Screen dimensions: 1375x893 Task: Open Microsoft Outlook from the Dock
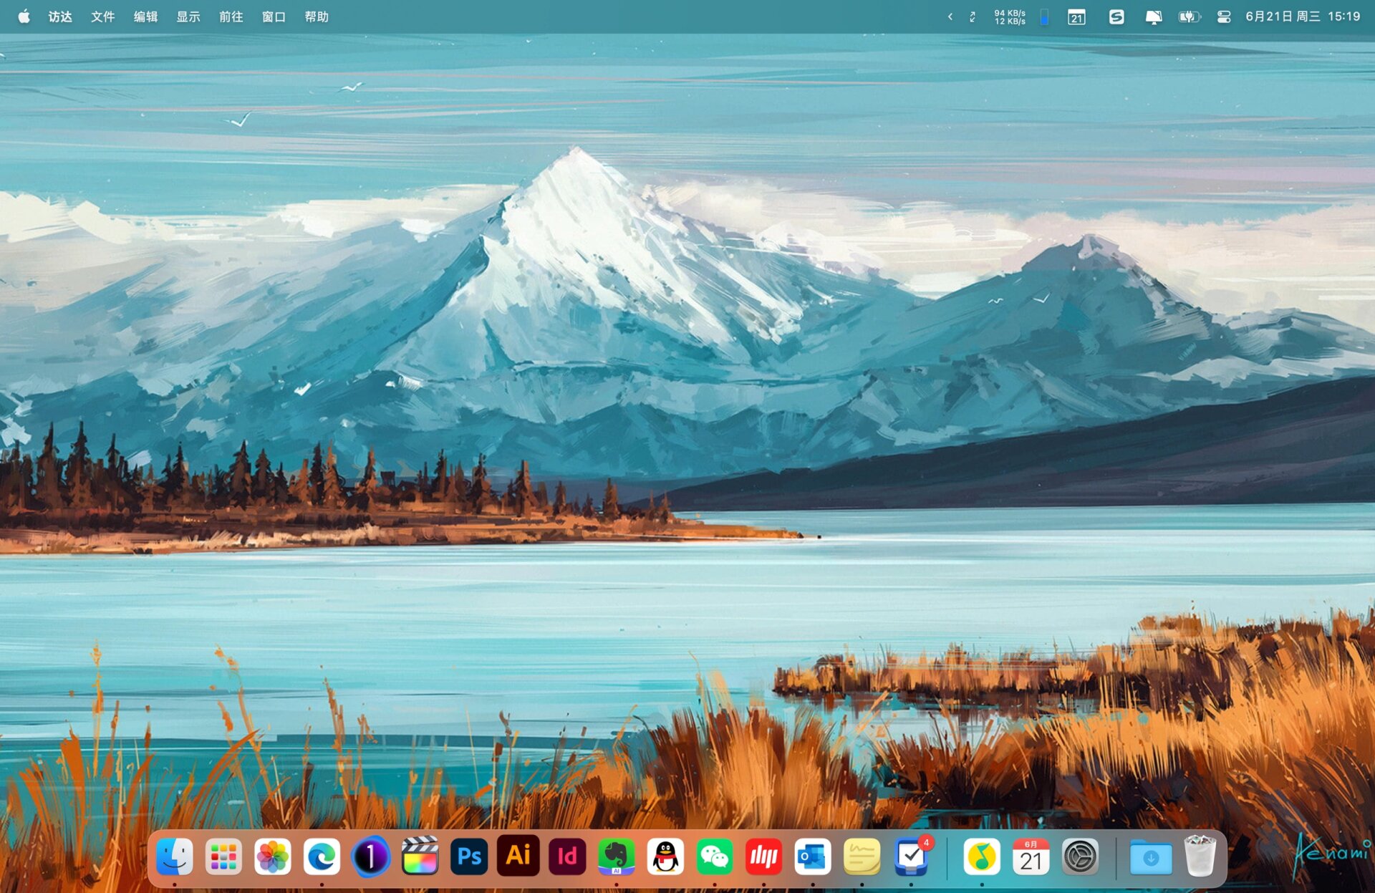[812, 856]
